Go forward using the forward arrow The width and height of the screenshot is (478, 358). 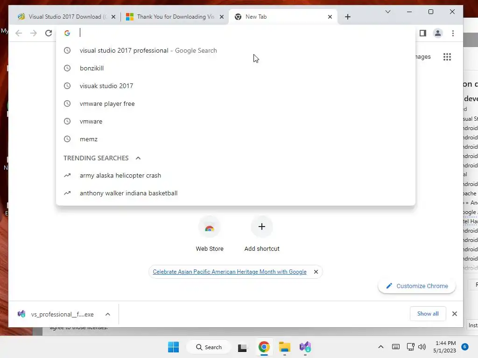click(34, 33)
